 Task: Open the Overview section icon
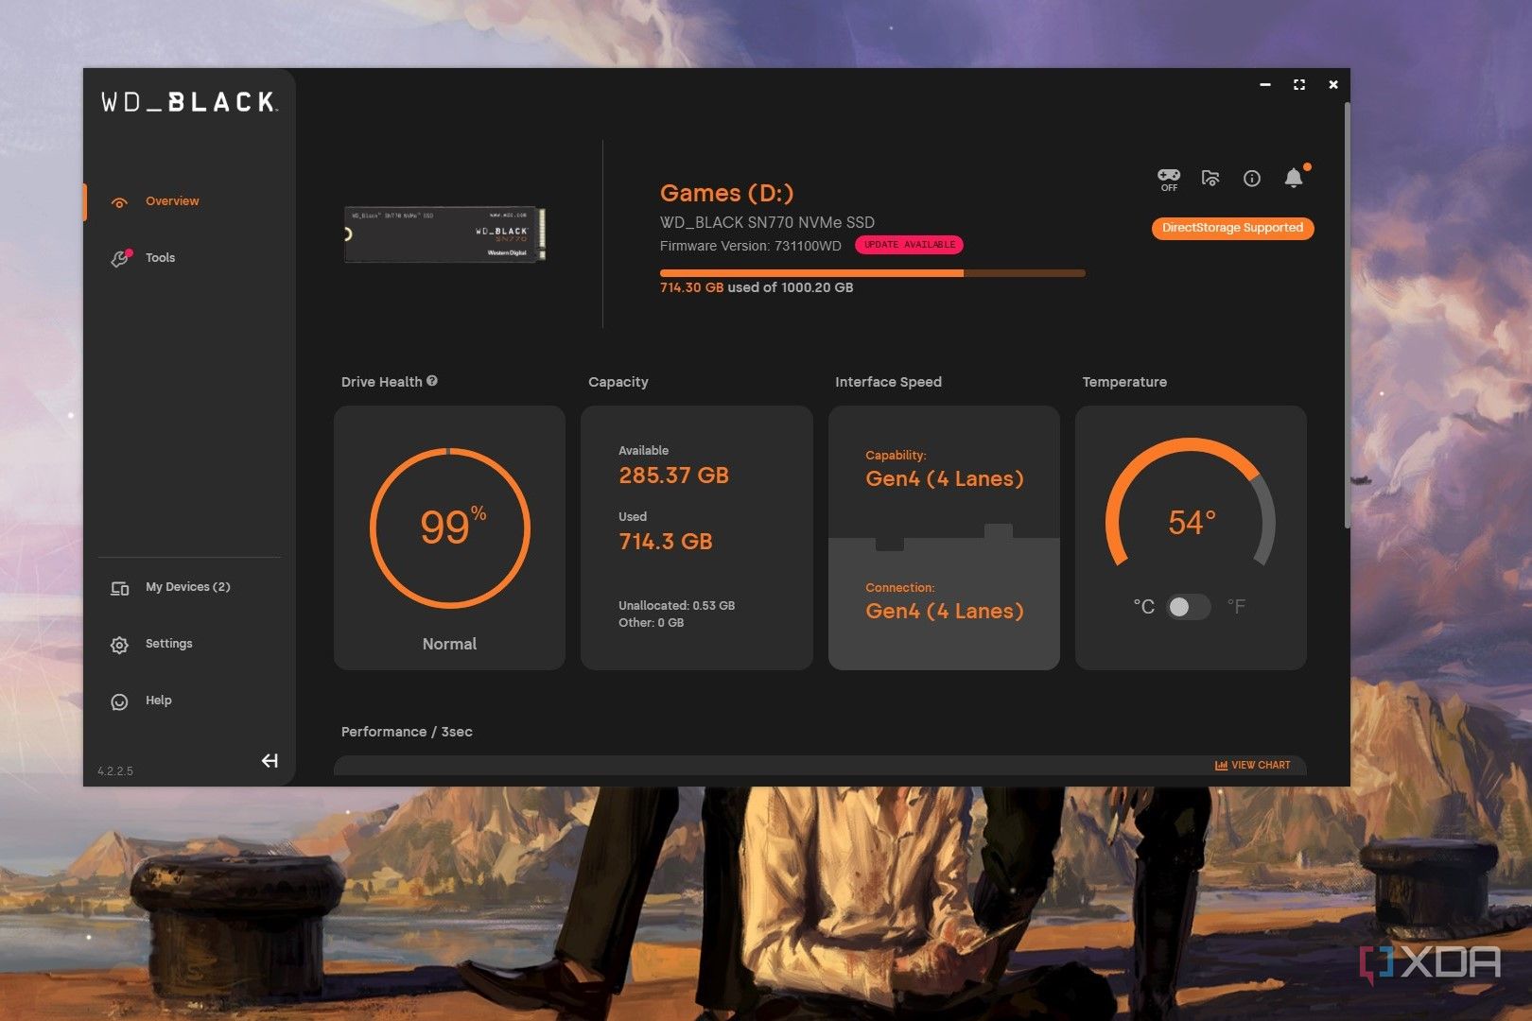[x=119, y=202]
